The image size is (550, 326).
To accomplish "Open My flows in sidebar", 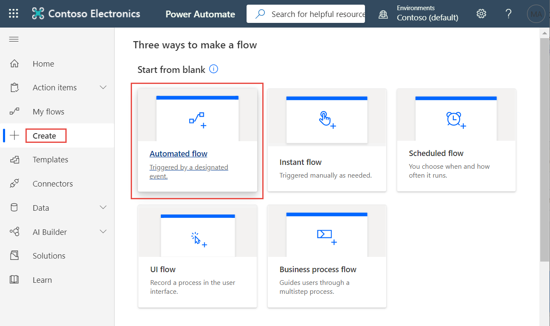I will [x=48, y=112].
